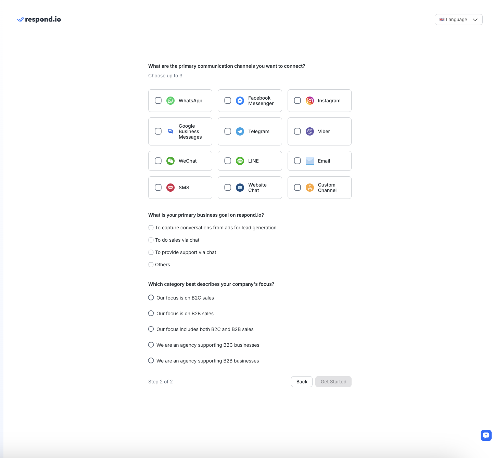
Task: Choose agency supporting B2C businesses option
Action: pos(151,345)
